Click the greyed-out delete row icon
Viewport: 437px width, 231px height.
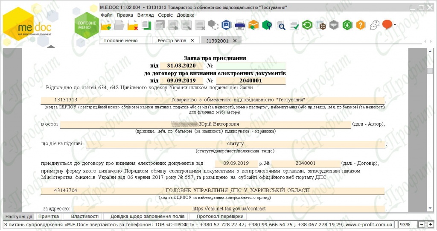(x=200, y=25)
